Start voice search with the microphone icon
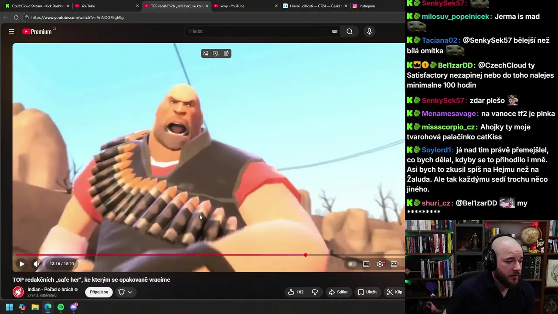The image size is (558, 314). point(369,31)
